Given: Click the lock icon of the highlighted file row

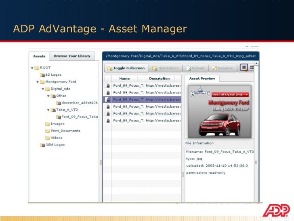Looking at the screenshot, I should pyautogui.click(x=108, y=100).
